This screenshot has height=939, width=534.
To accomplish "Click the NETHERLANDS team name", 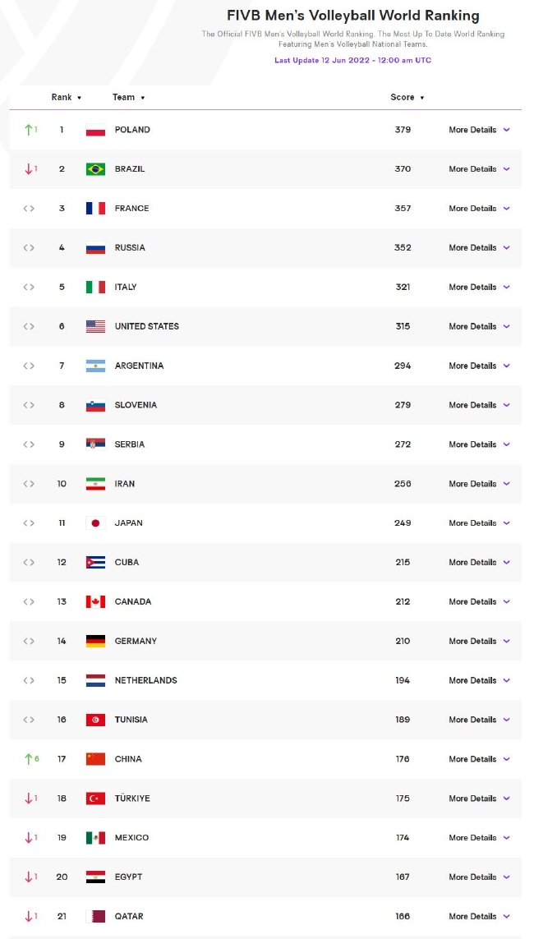I will [x=146, y=680].
